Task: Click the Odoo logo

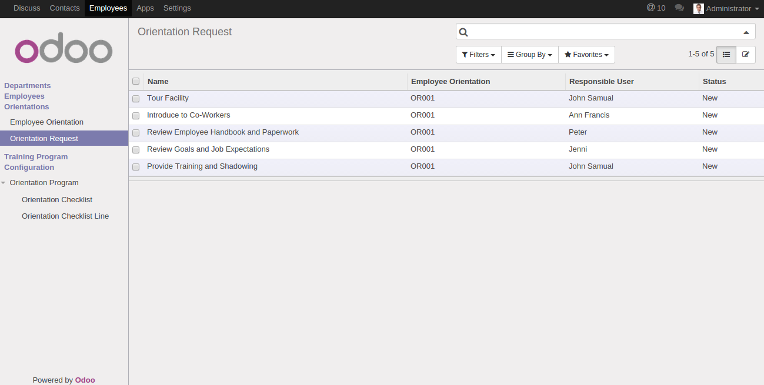Action: click(x=64, y=51)
